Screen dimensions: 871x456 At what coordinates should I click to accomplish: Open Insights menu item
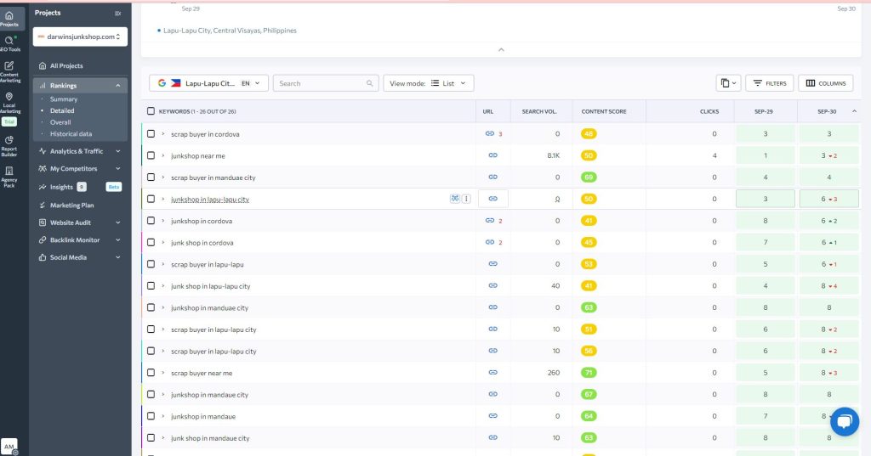(61, 187)
